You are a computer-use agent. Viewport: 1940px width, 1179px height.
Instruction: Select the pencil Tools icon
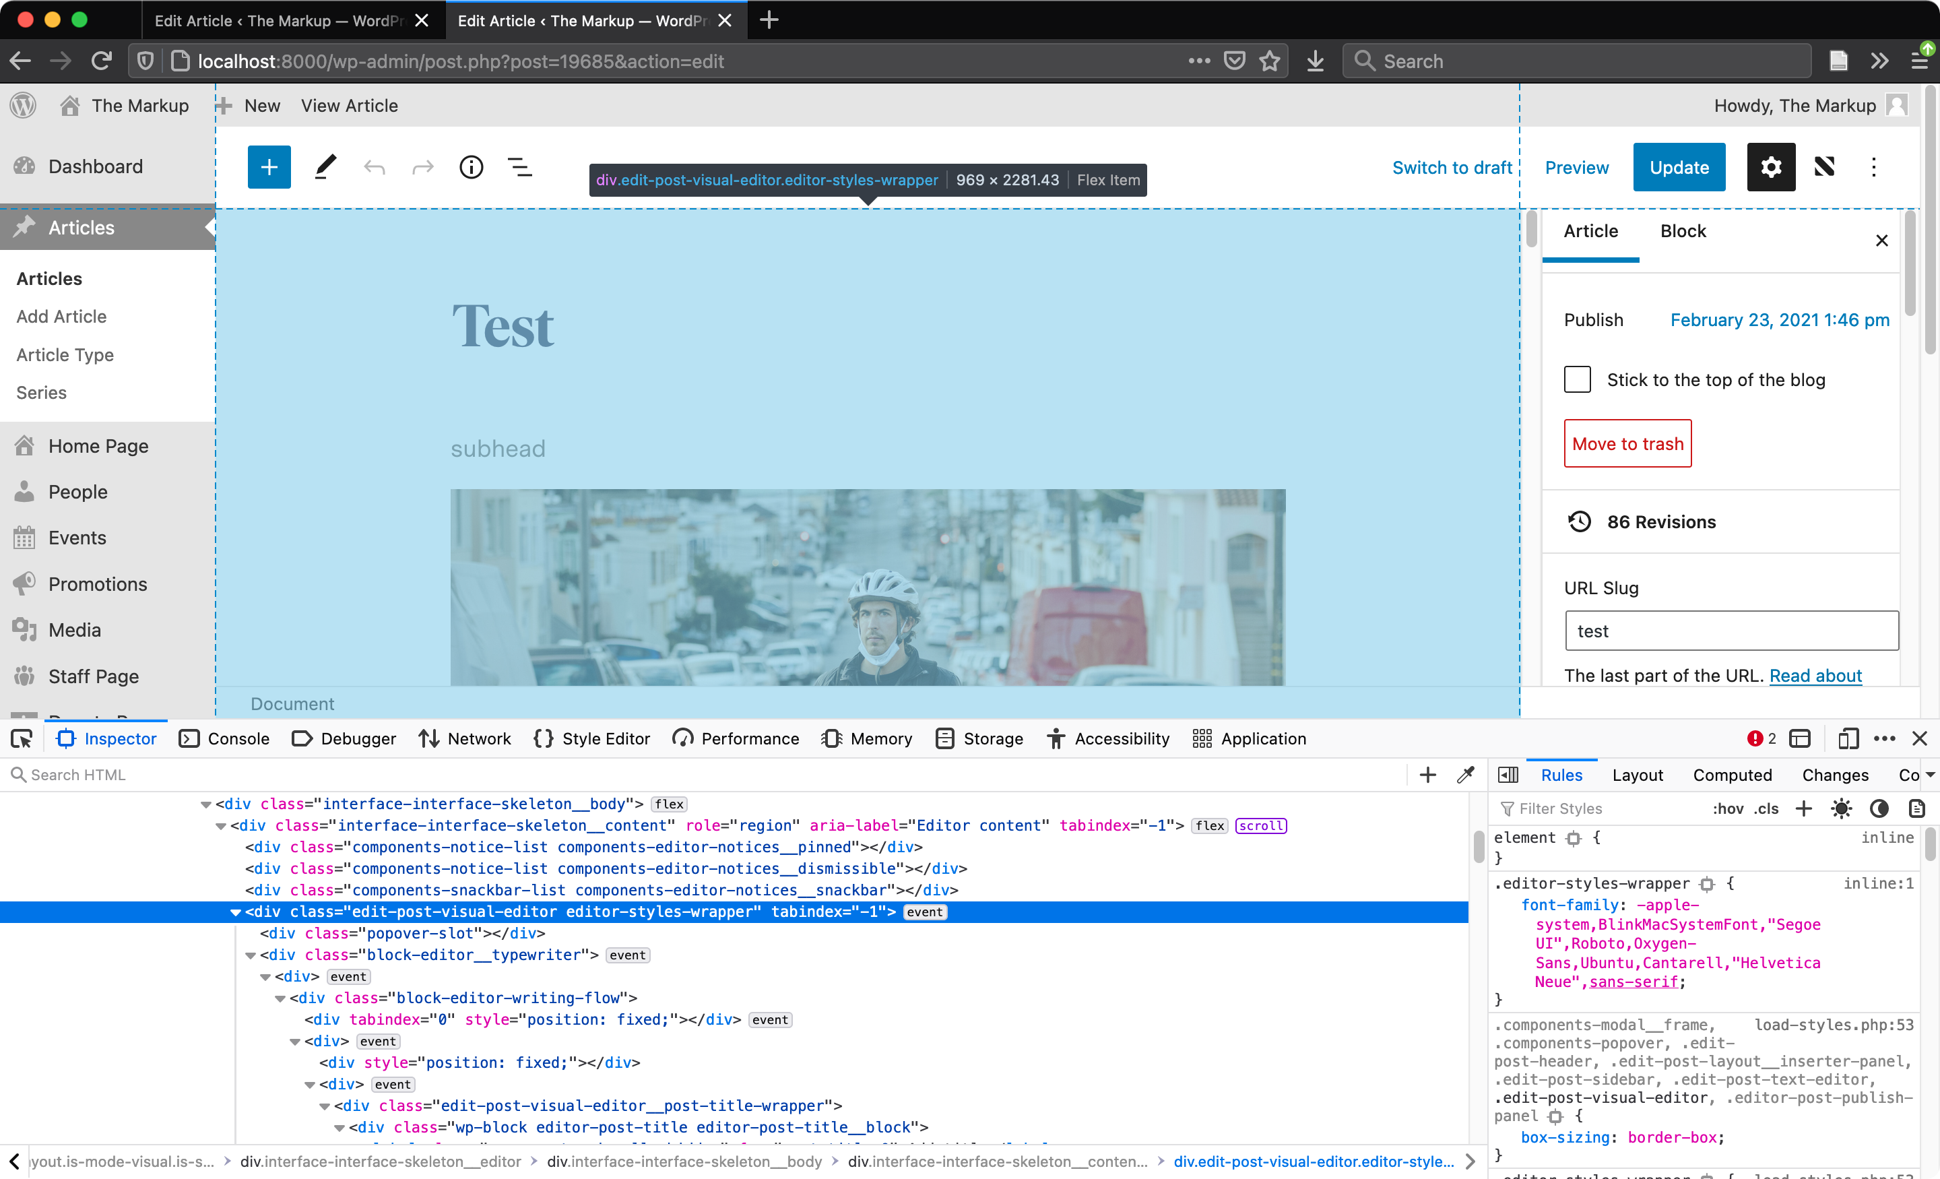point(325,167)
